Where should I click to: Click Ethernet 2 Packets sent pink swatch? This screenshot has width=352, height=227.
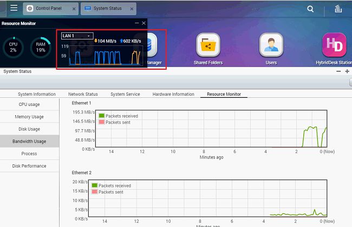[95, 192]
